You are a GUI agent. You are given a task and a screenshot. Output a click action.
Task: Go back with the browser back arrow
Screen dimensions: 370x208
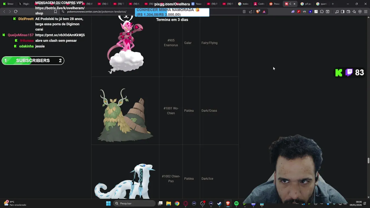point(4,12)
